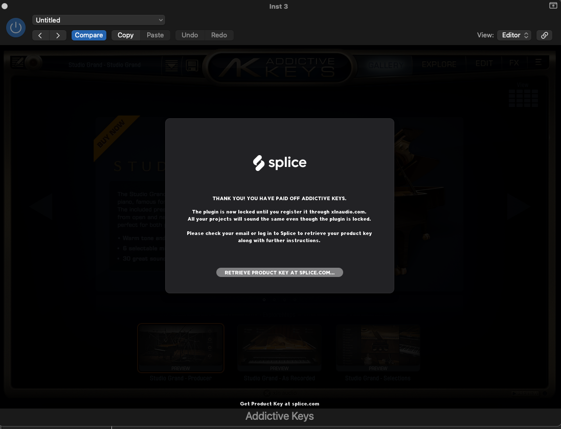This screenshot has height=429, width=561.
Task: Click the Addictive Keys logo
Action: tap(279, 67)
